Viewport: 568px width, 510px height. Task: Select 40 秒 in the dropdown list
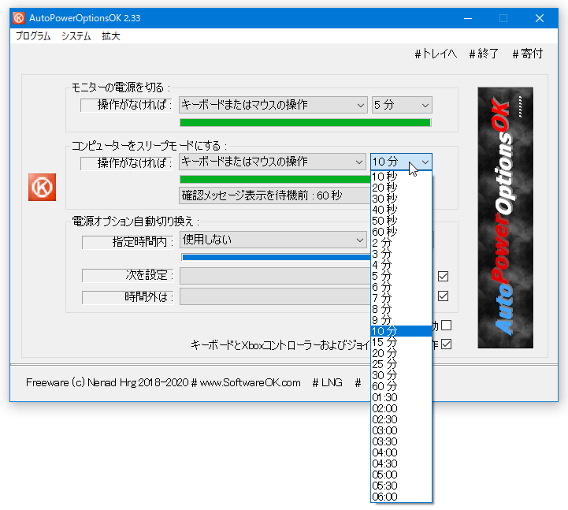tap(401, 210)
